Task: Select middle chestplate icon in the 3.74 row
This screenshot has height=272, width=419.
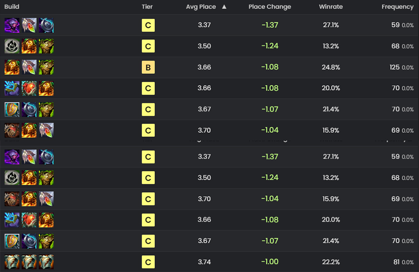Action: (29, 262)
